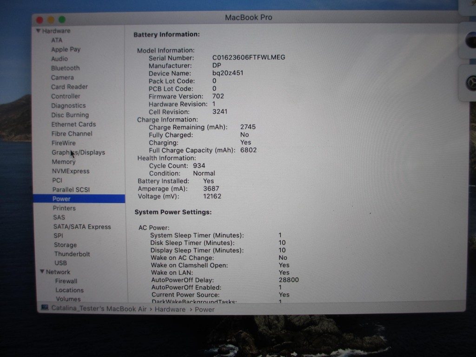Image resolution: width=476 pixels, height=357 pixels.
Task: Click Firmware Version value 702
Action: (x=218, y=96)
